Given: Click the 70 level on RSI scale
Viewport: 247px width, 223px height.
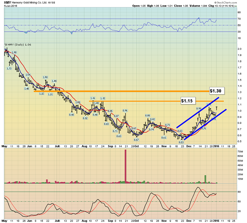Looking at the screenshot, I should click(239, 19).
